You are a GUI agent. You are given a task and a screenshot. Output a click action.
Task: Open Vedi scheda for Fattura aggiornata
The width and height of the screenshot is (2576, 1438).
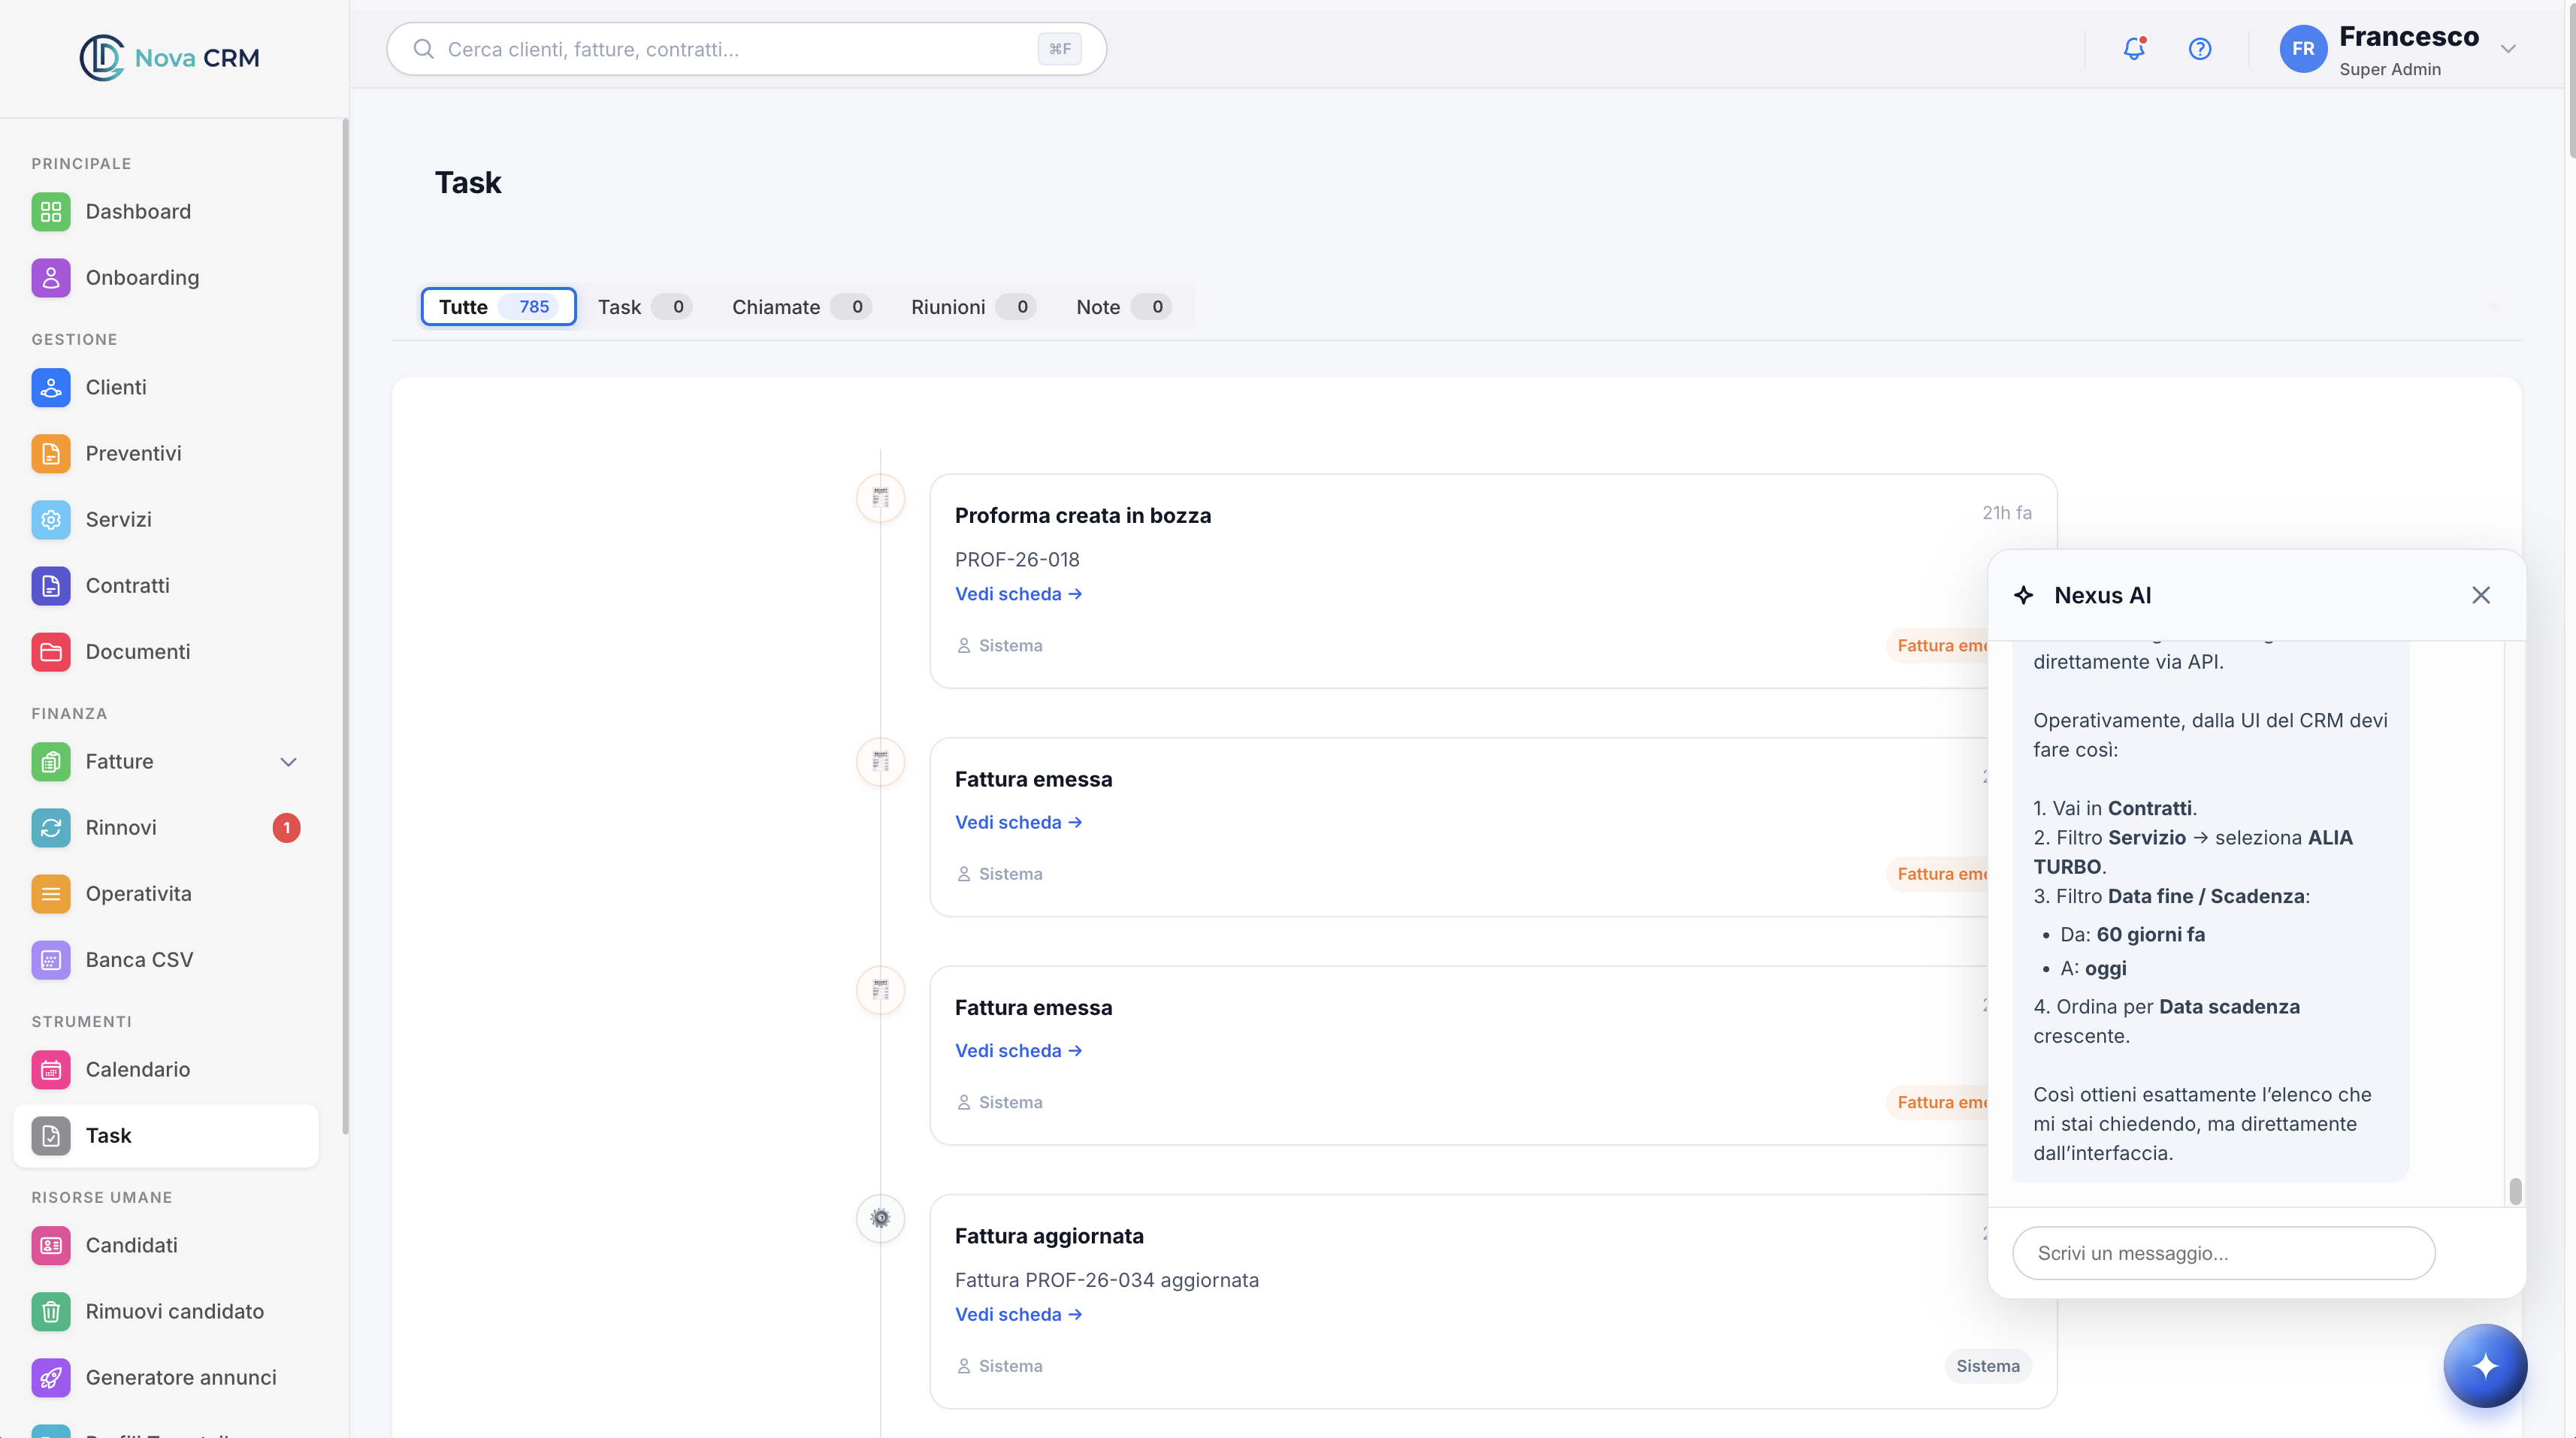[x=1018, y=1314]
